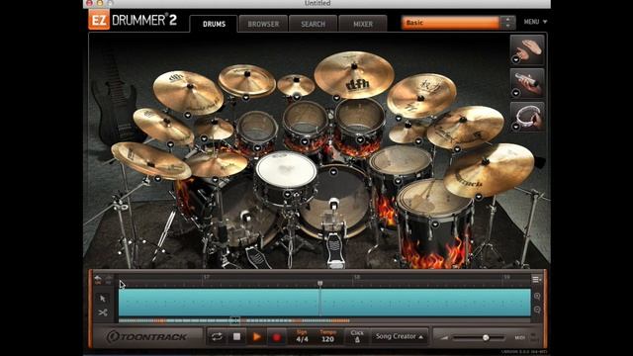The image size is (633, 356).
Task: Start playback with play button
Action: [256, 336]
